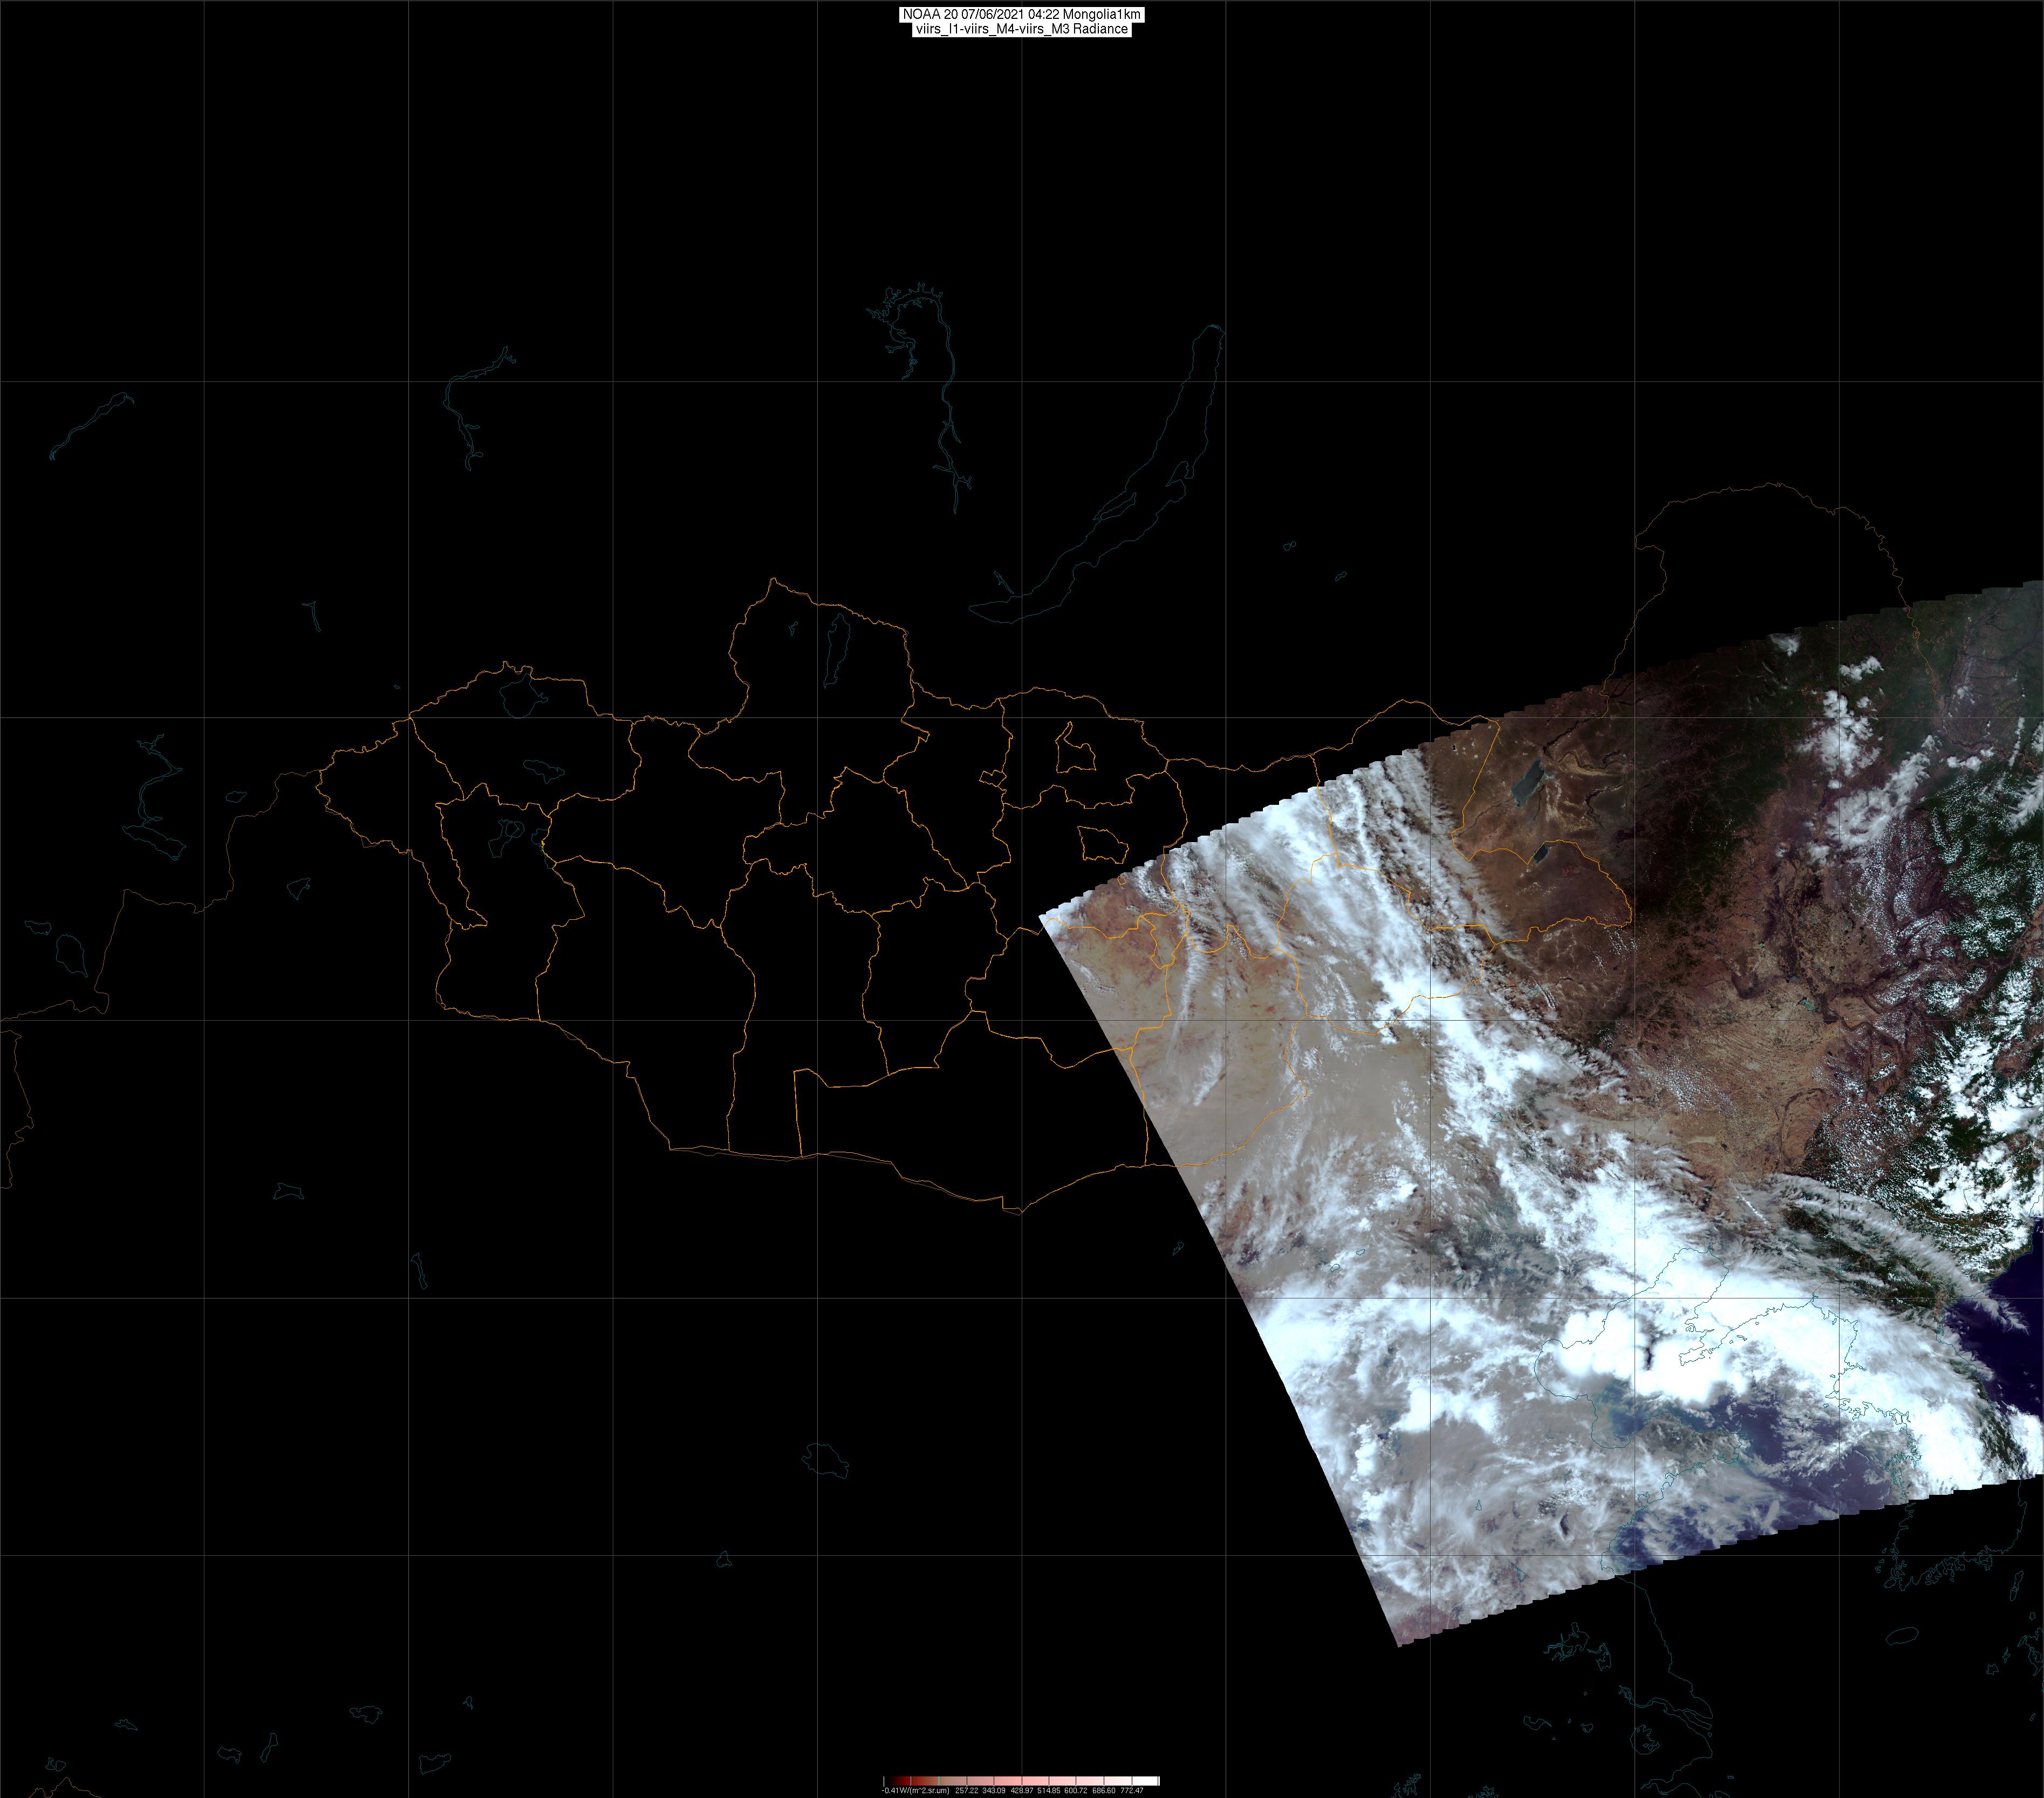Viewport: 2044px width, 1798px height.
Task: Click the 772.47 color bar label
Action: pos(1131,1790)
